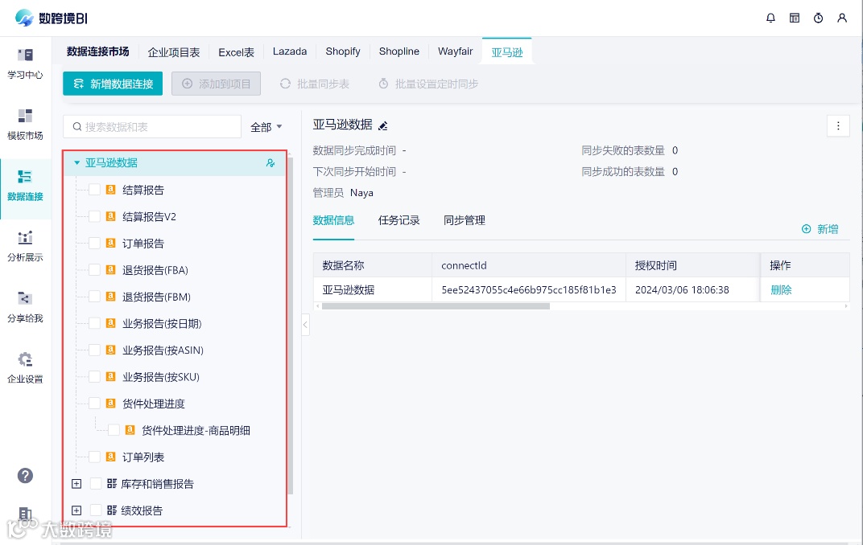Check the 货件处理进度-商品明细 checkbox
Screen dimensions: 863x545
tap(114, 430)
